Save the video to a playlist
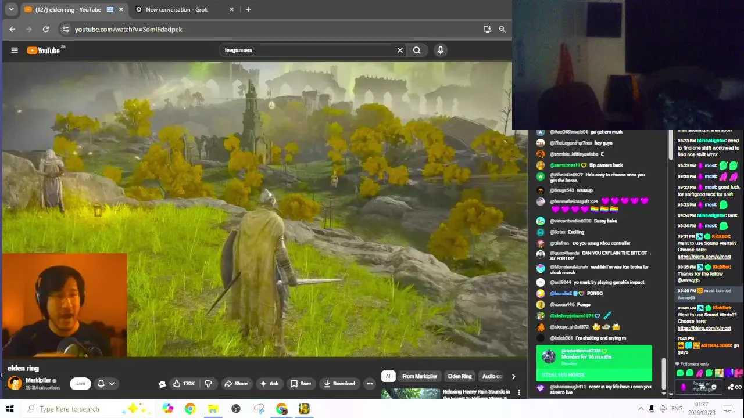The image size is (744, 418). 301,383
